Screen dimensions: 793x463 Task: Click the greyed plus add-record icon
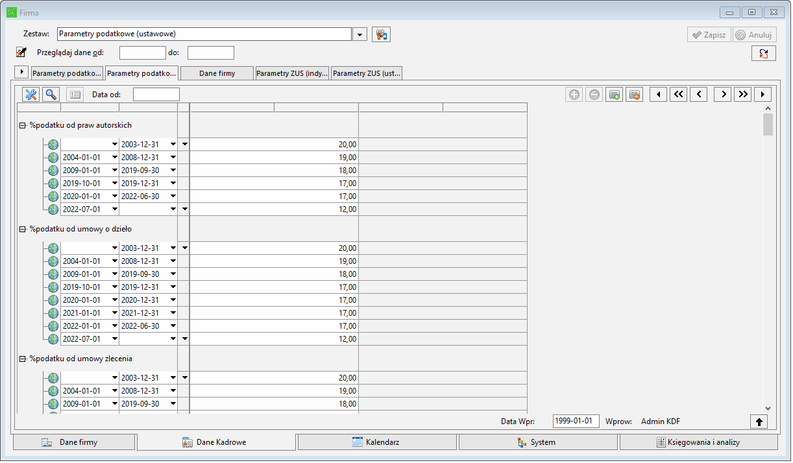pyautogui.click(x=574, y=95)
